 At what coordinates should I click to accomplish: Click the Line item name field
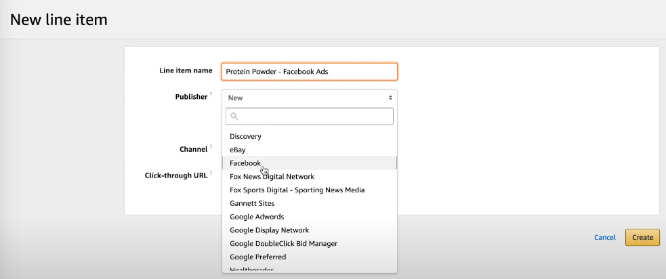pos(309,71)
